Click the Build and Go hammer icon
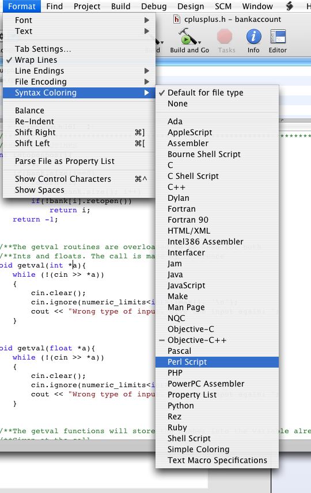The width and height of the screenshot is (311, 493). tap(188, 37)
